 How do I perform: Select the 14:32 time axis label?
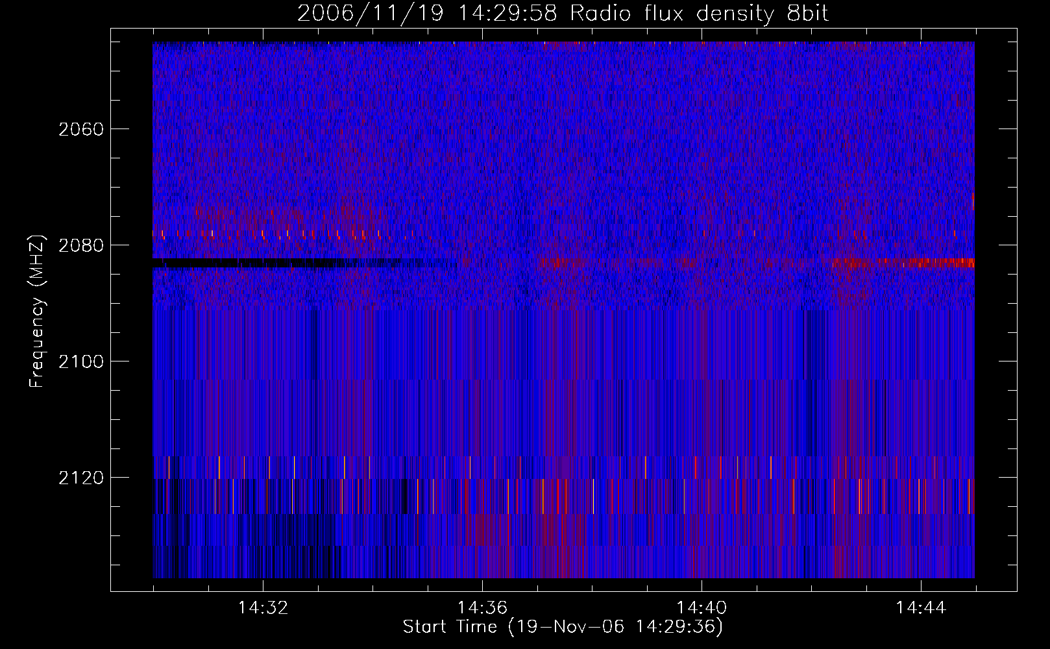click(x=263, y=608)
